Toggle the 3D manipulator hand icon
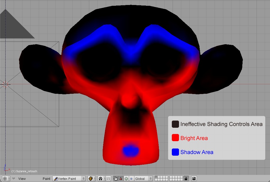 pos(116,179)
